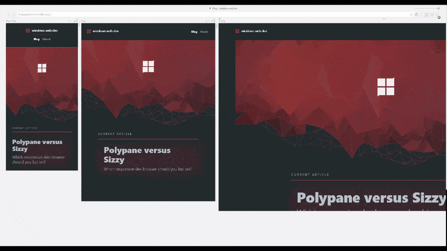Open About link in the phone pane

(x=46, y=39)
